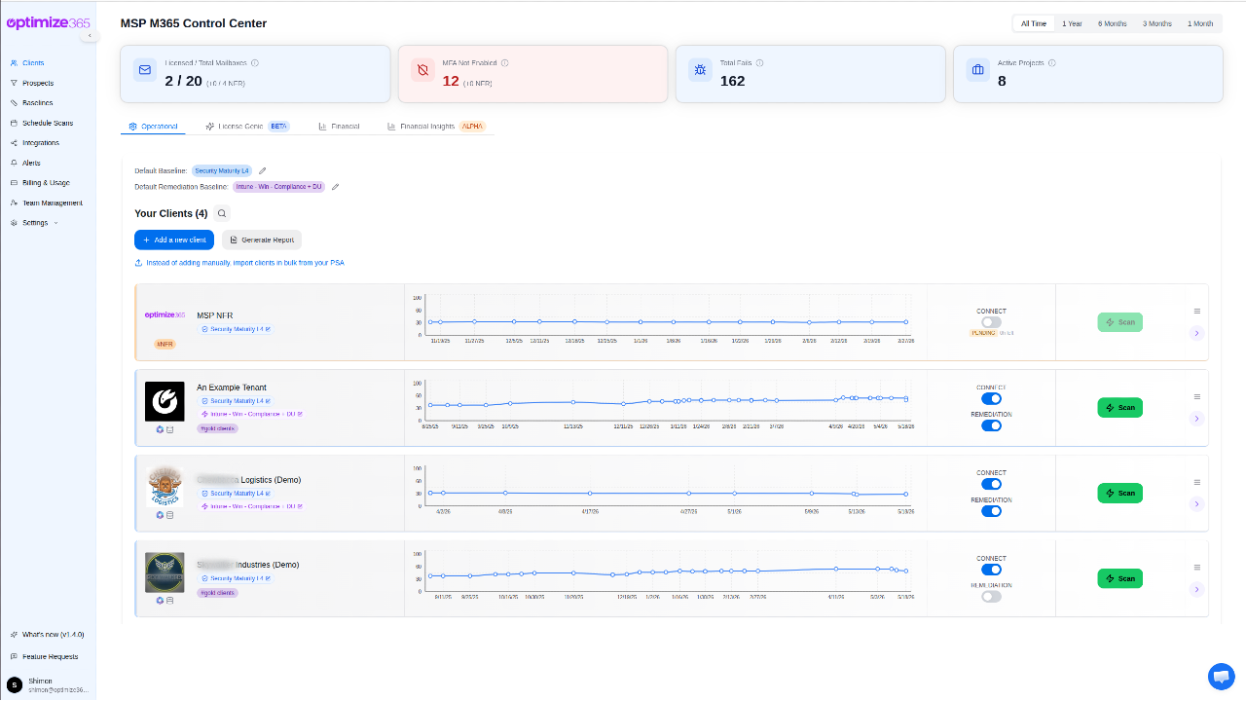This screenshot has width=1246, height=701.
Task: Open info icon next to Total Fails
Action: 759,62
